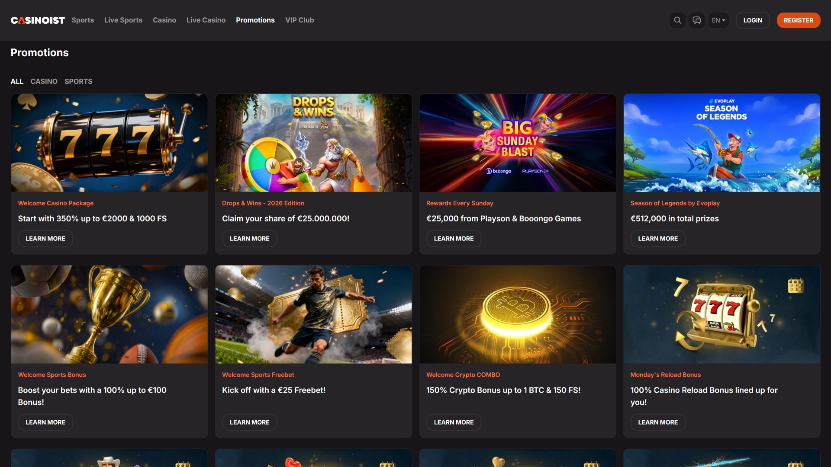831x467 pixels.
Task: Select the Promotions nav item
Action: 255,20
